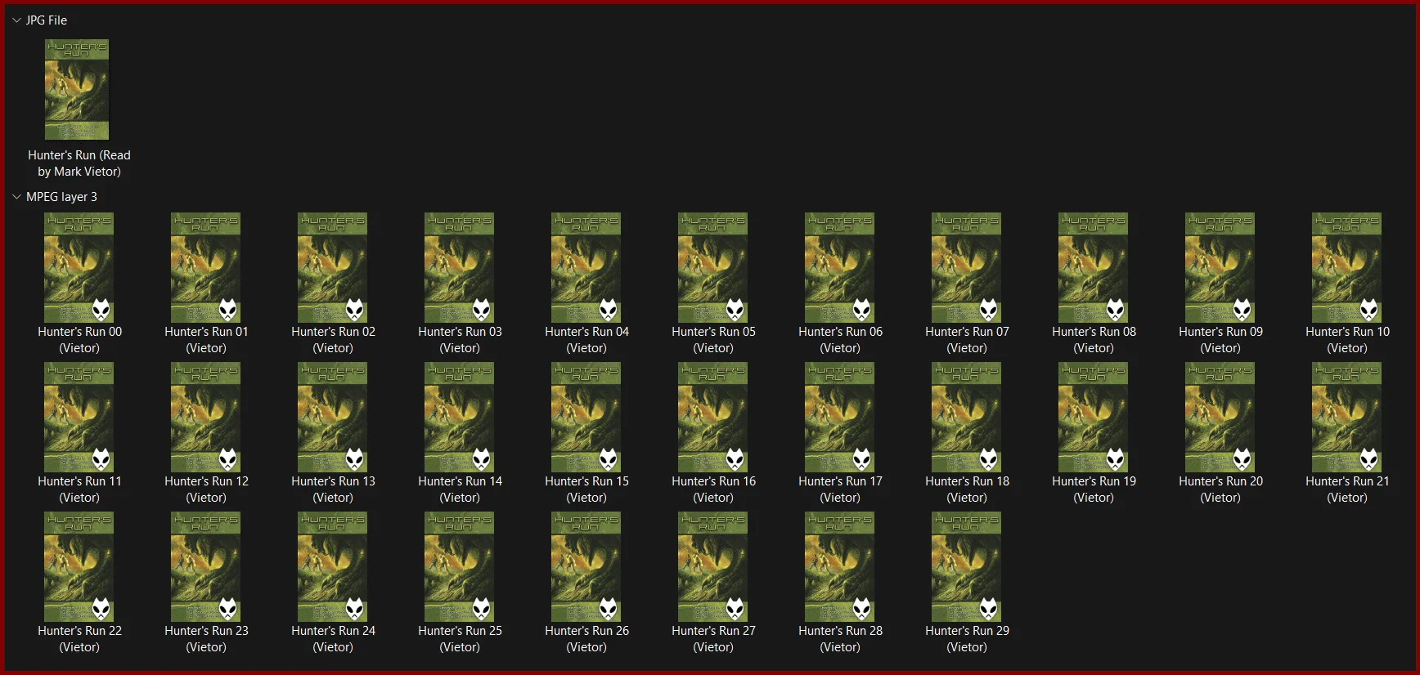Select the Hunter's Run 15 (Vietor) audio file icon
This screenshot has height=675, width=1420.
tap(586, 418)
